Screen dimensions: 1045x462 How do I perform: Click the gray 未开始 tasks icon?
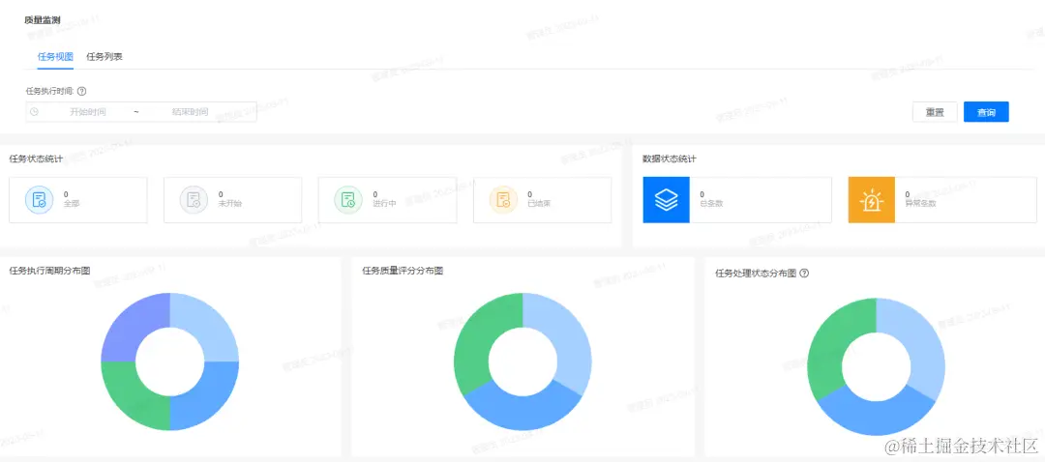194,200
